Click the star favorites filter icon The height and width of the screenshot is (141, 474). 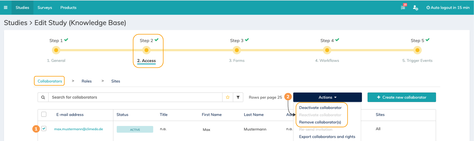(228, 97)
